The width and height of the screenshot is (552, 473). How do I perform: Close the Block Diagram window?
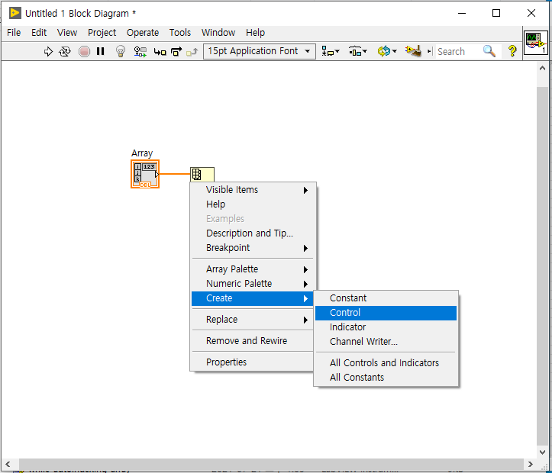coord(531,14)
